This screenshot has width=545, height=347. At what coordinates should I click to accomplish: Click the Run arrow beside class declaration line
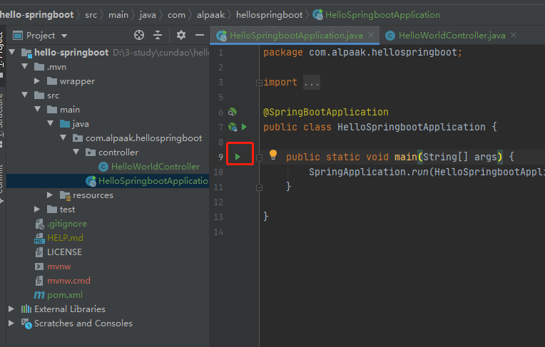(245, 127)
